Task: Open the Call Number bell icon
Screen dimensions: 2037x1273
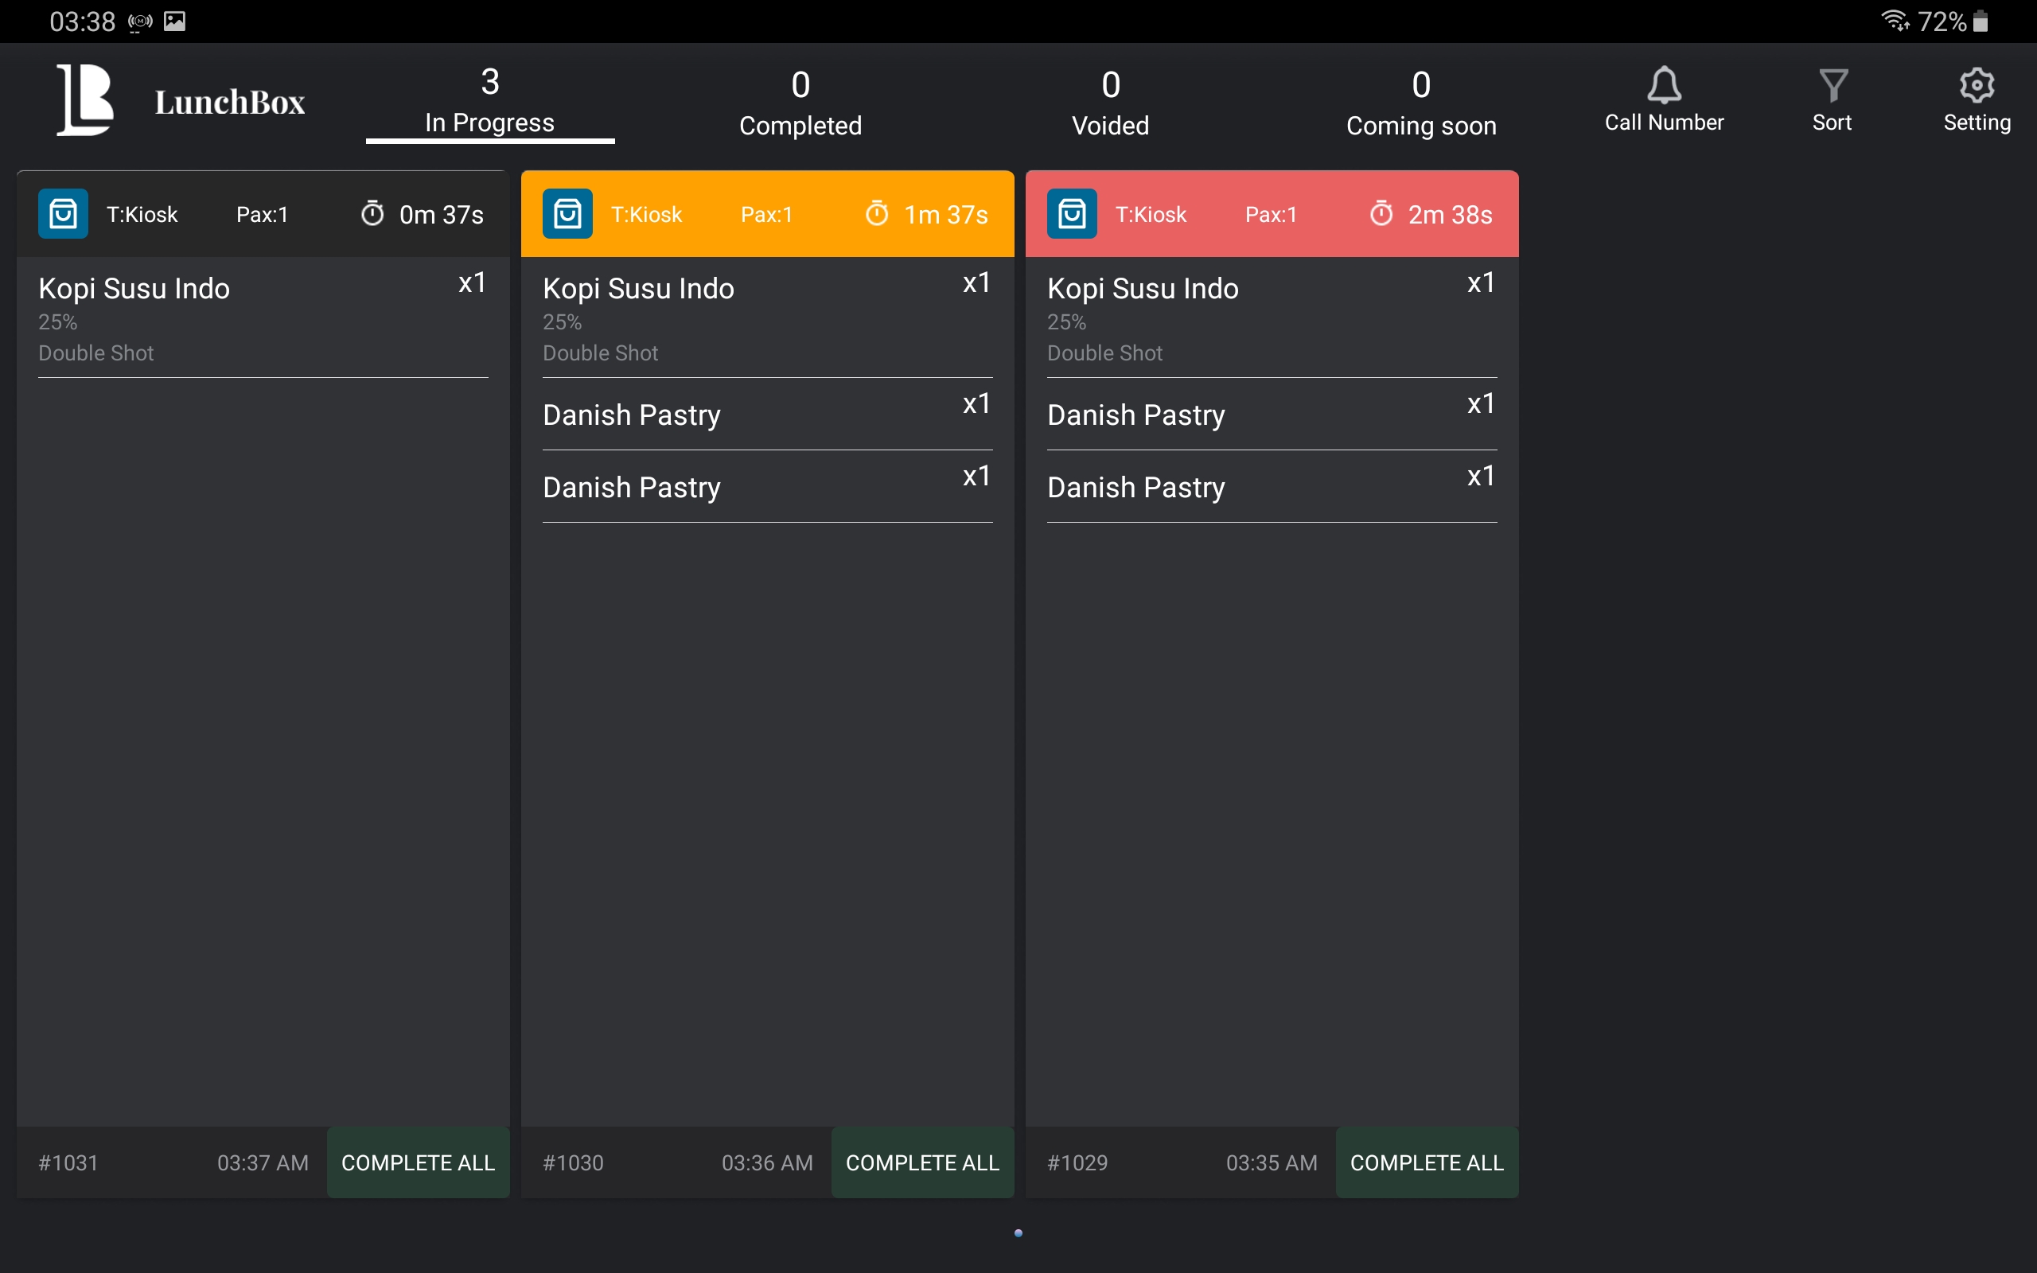Action: 1663,86
